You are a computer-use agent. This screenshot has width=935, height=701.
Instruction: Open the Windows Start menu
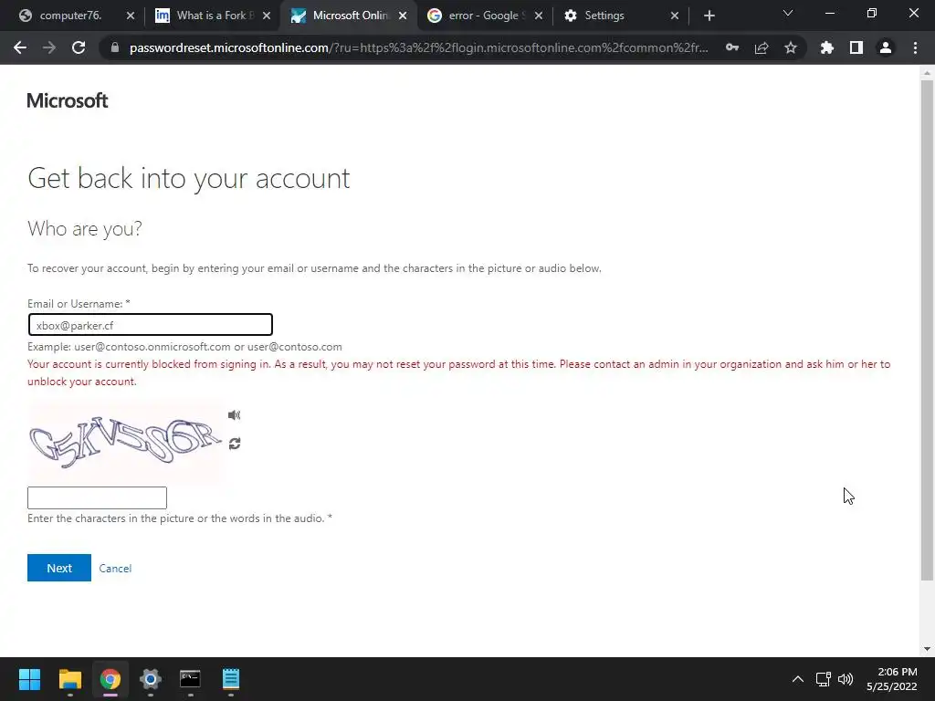[29, 679]
